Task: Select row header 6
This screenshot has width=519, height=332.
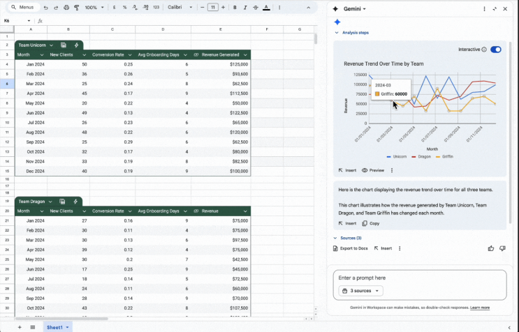Action: pyautogui.click(x=7, y=84)
